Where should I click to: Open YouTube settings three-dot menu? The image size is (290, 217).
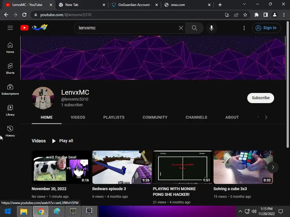tap(244, 28)
